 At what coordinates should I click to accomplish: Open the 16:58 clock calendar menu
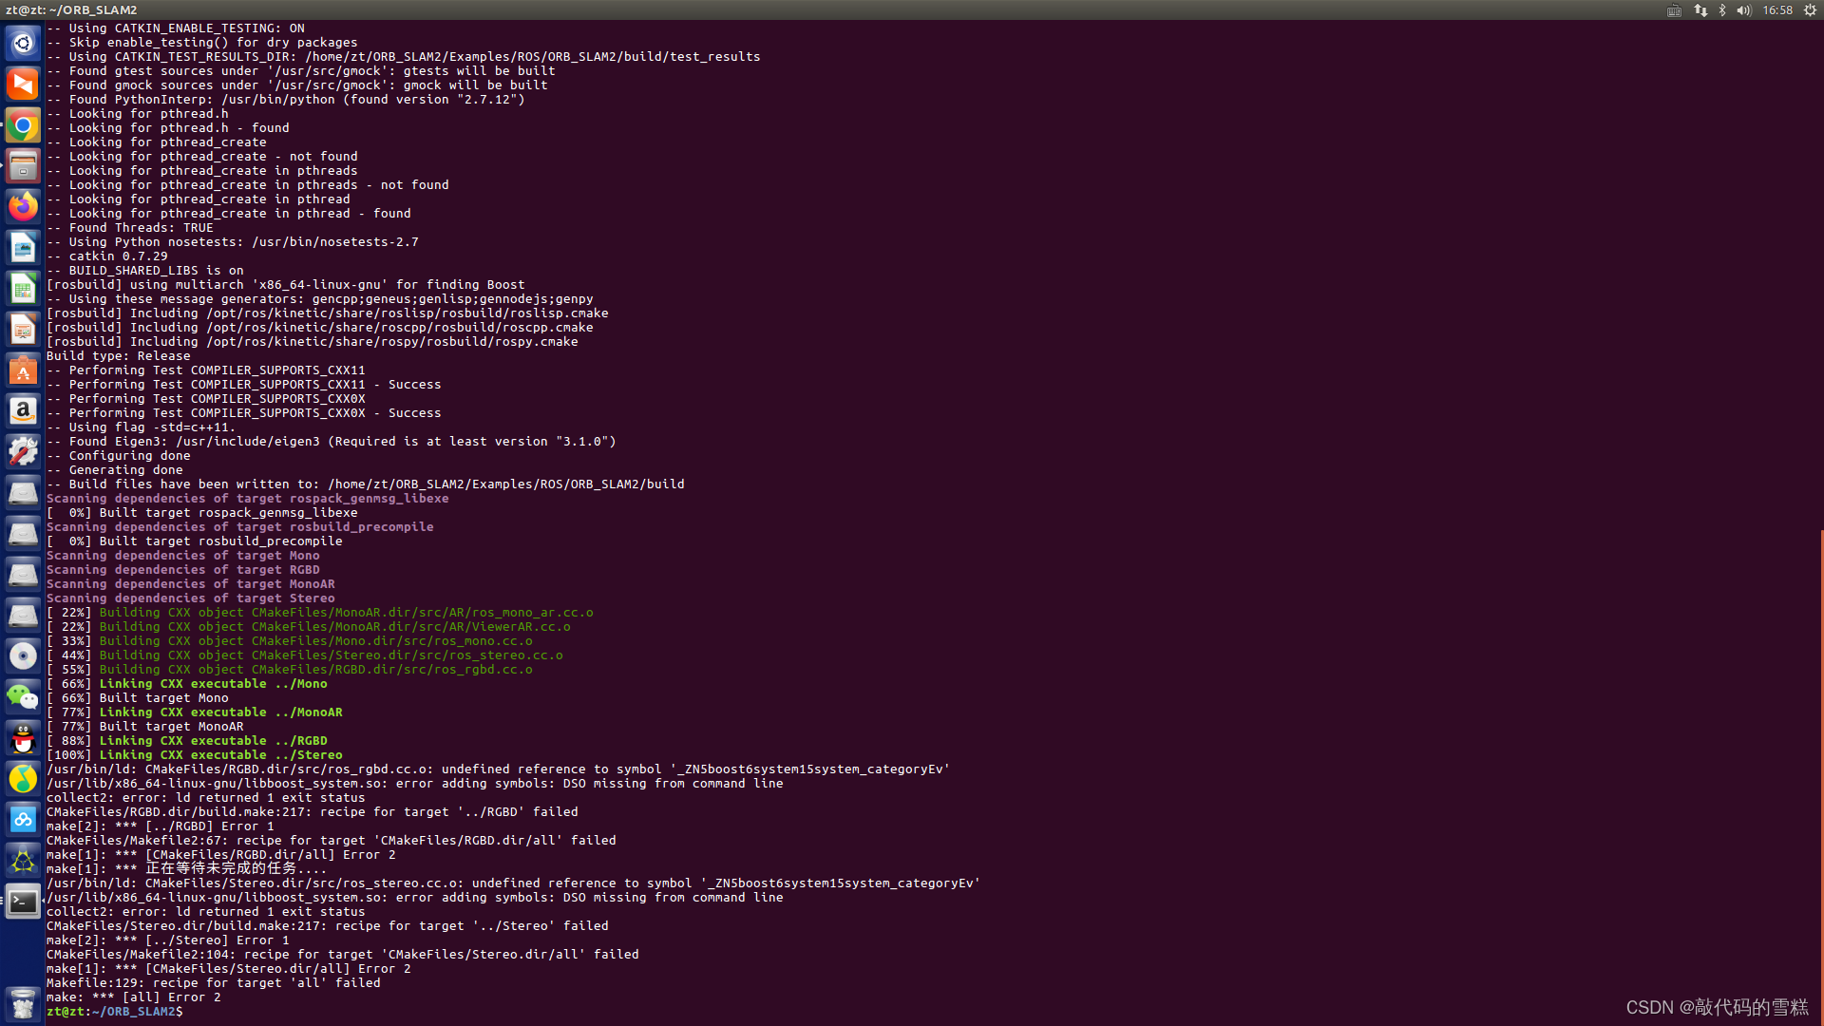[1777, 10]
